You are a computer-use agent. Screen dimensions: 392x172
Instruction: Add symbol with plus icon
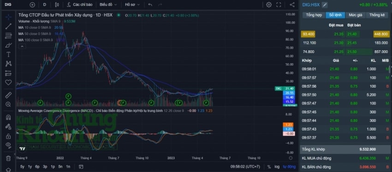click(x=32, y=5)
